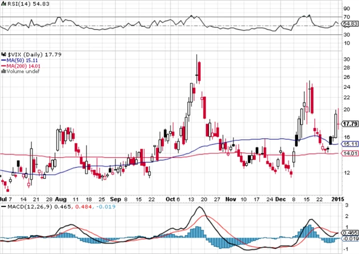The image size is (359, 254).
Task: Click the 0.465 MACD value tag
Action: tap(350, 232)
